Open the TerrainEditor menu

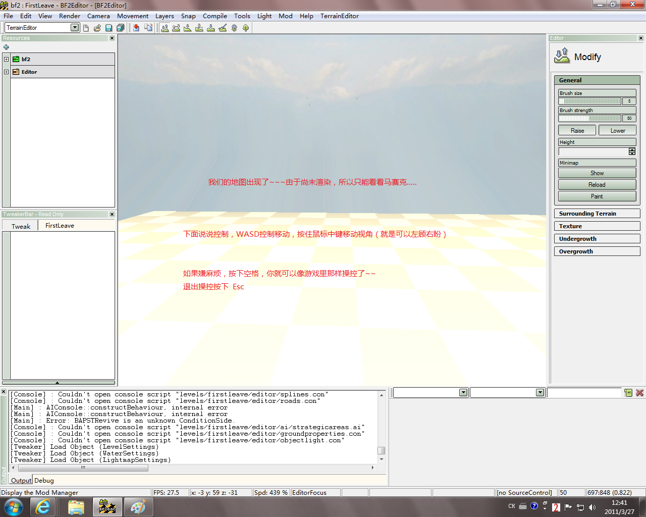coord(340,16)
